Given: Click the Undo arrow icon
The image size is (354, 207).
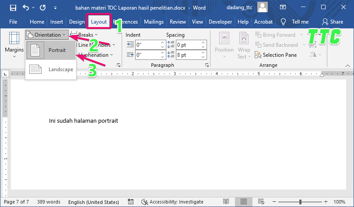Looking at the screenshot, I should pyautogui.click(x=26, y=7).
